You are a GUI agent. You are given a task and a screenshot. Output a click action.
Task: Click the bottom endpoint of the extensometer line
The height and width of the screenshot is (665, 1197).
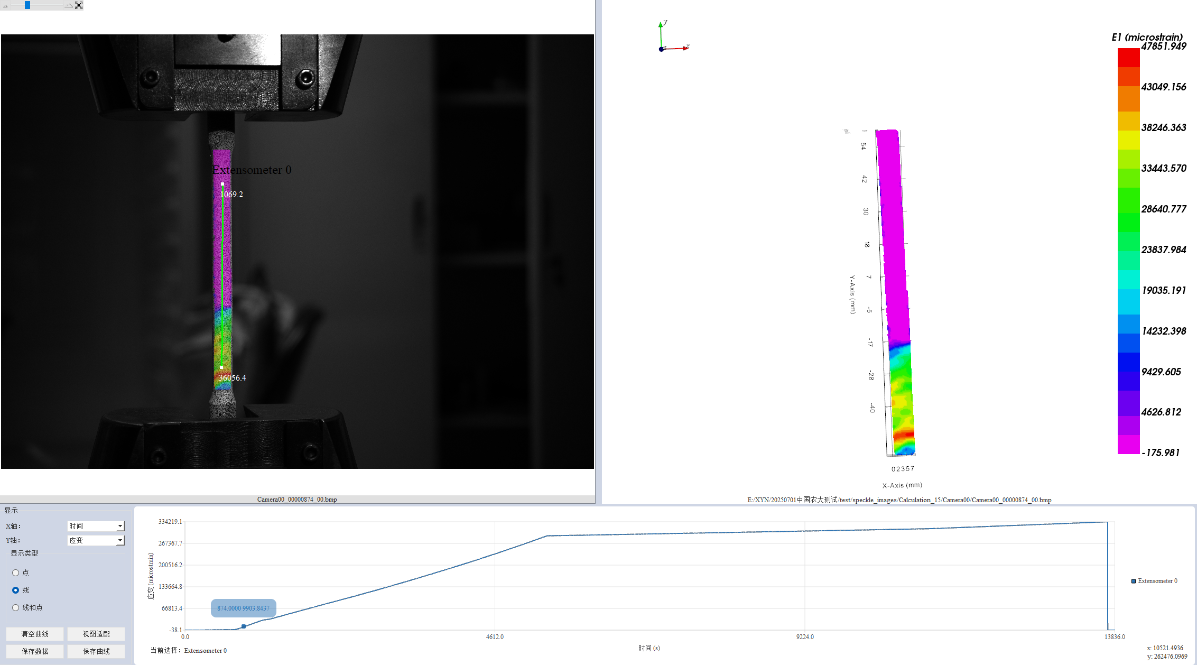point(221,367)
